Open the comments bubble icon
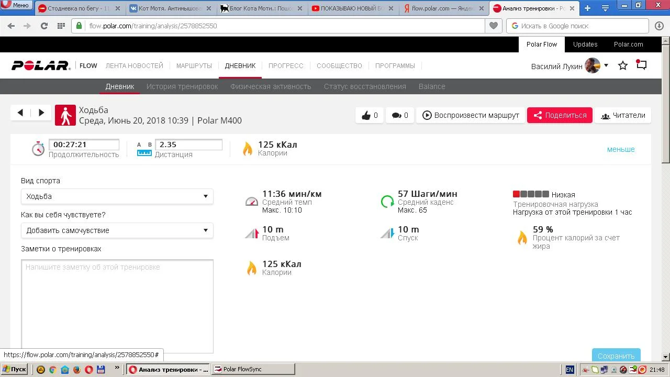This screenshot has height=377, width=670. click(400, 115)
